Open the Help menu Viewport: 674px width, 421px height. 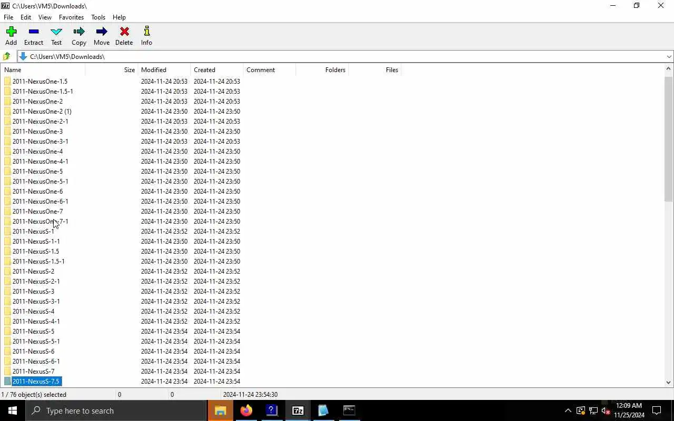point(120,17)
